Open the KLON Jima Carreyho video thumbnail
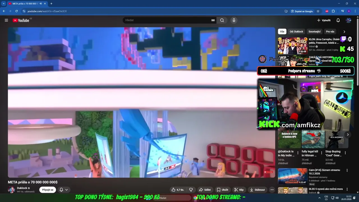The width and height of the screenshot is (359, 202). click(293, 46)
